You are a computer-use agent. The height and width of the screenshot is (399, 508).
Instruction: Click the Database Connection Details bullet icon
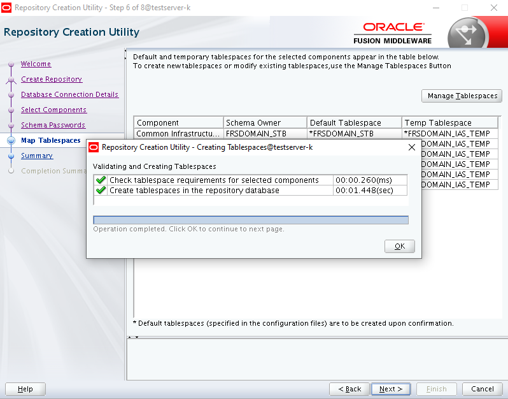coord(11,95)
